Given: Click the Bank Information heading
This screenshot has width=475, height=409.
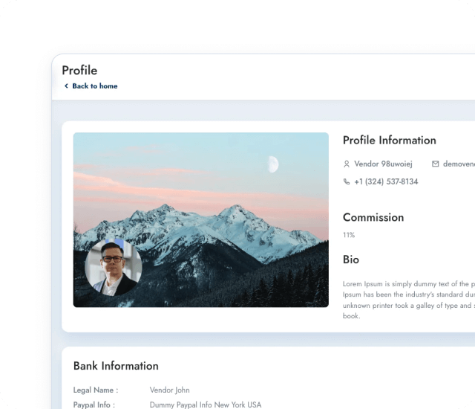Looking at the screenshot, I should point(116,366).
